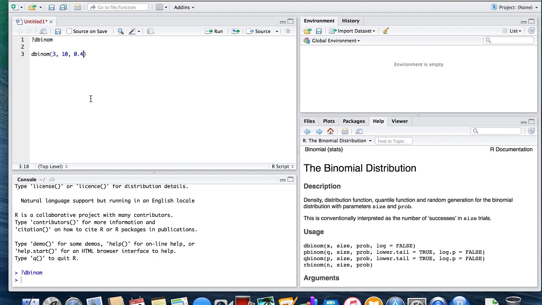542x305 pixels.
Task: Open the new file type dropdown arrow
Action: pyautogui.click(x=21, y=7)
